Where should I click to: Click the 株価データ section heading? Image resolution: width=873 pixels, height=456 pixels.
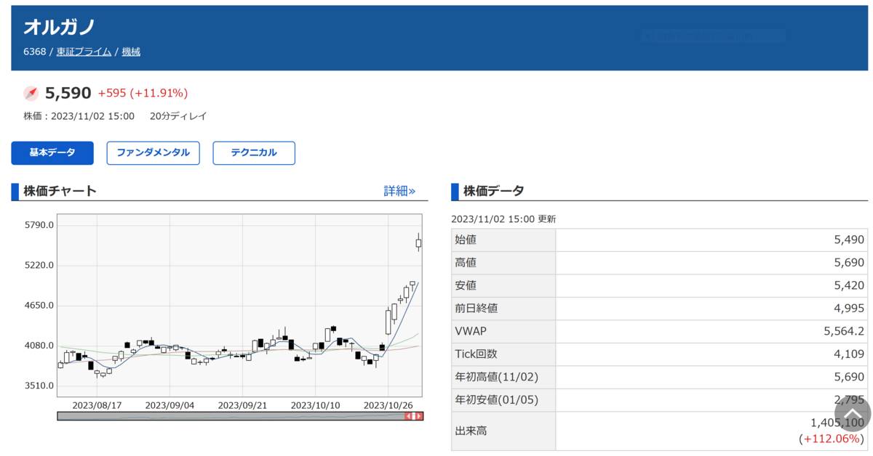493,191
